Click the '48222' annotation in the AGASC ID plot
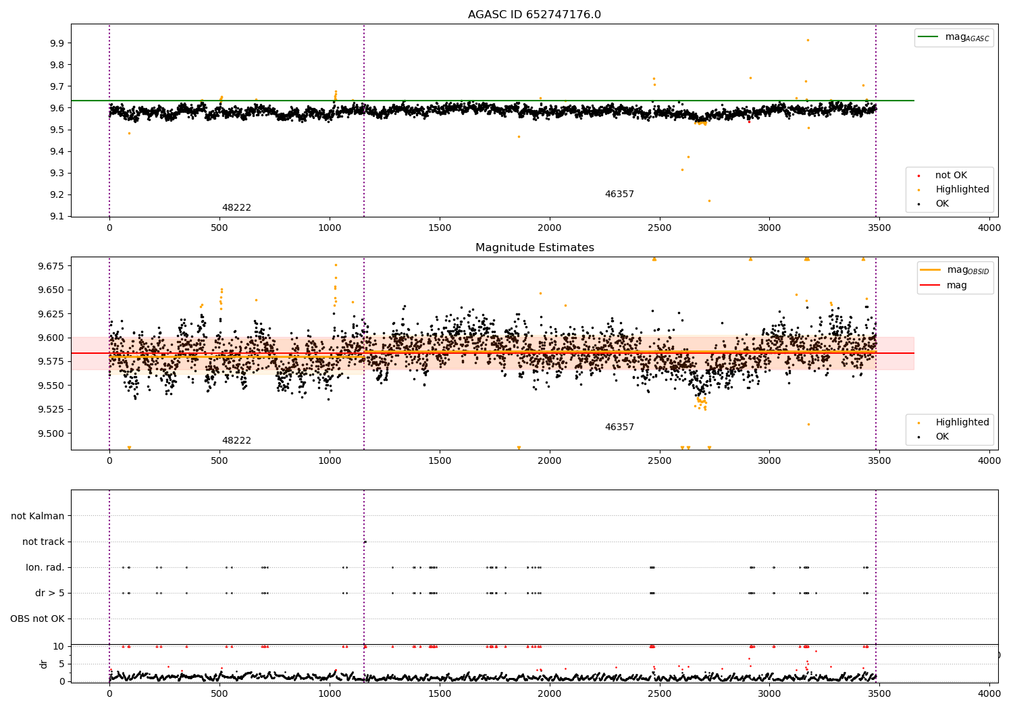 click(x=236, y=208)
